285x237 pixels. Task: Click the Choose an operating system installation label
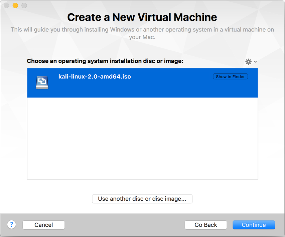[105, 61]
